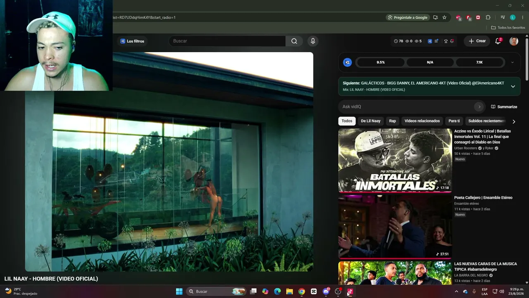The height and width of the screenshot is (298, 529).
Task: Click the Summarize button
Action: (504, 107)
